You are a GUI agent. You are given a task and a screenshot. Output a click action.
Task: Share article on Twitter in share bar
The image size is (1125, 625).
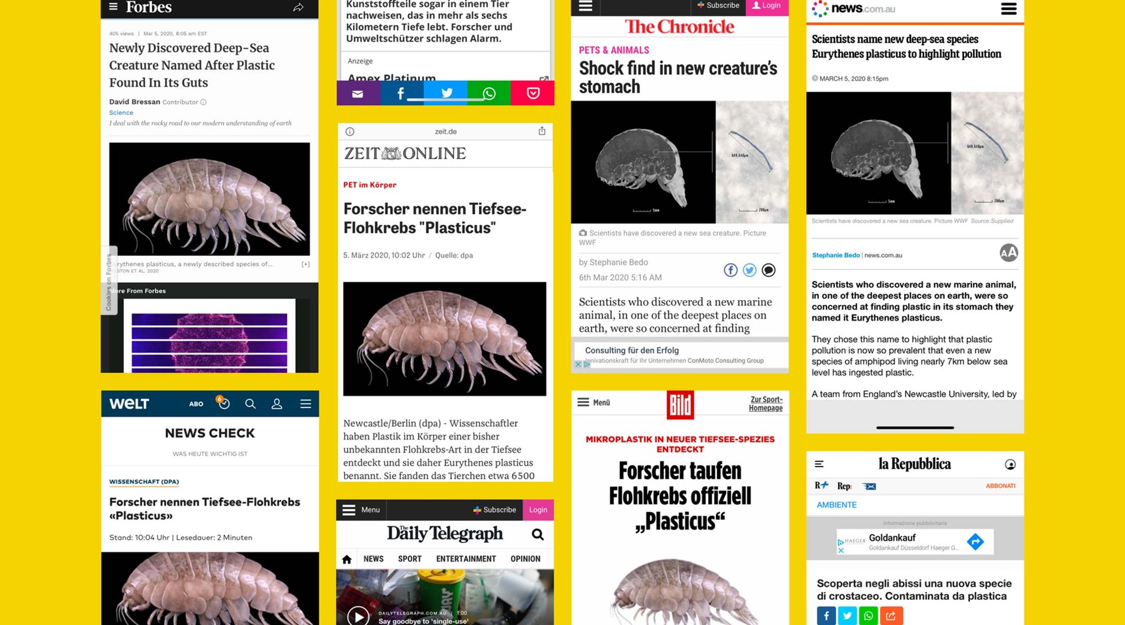446,93
